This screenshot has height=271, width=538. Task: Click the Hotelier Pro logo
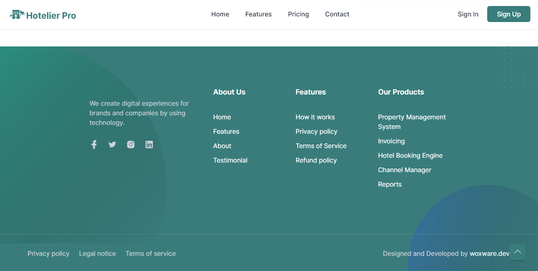point(43,15)
